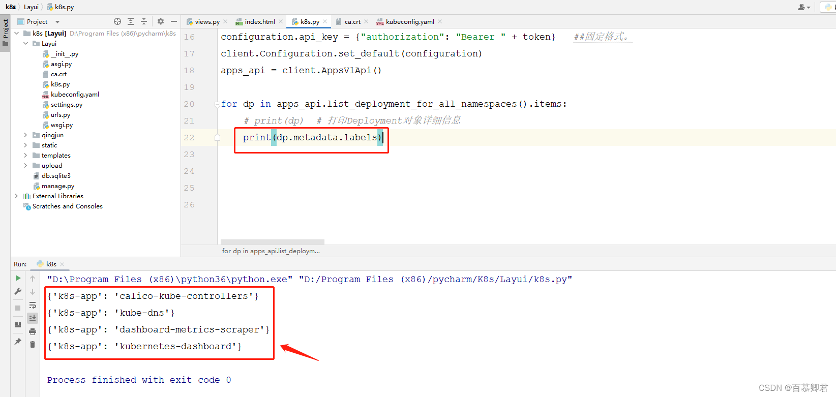Click the 'kubernetes-dashboard' output line

click(x=144, y=346)
